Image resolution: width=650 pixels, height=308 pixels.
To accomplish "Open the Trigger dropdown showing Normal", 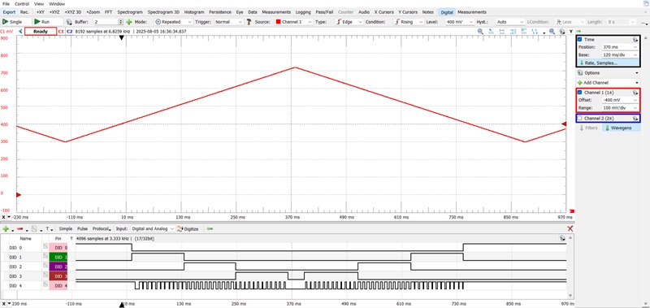I will pyautogui.click(x=229, y=22).
